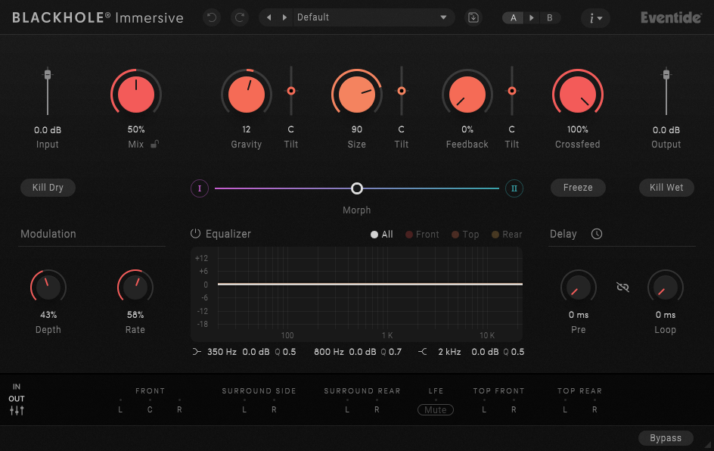Select Morph state II

click(514, 188)
